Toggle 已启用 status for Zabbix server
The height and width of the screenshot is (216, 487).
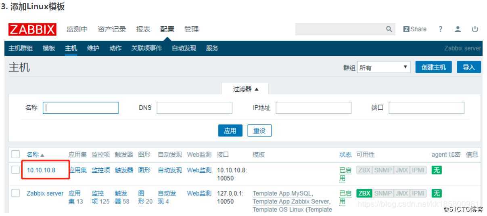click(x=345, y=197)
